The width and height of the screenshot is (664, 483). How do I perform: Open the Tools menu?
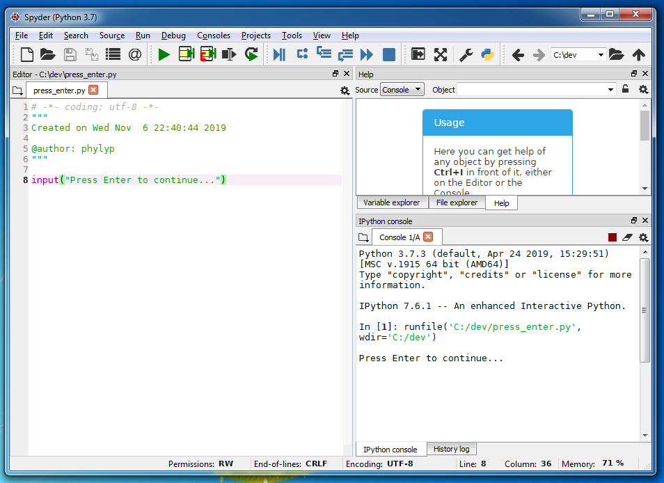tap(292, 35)
